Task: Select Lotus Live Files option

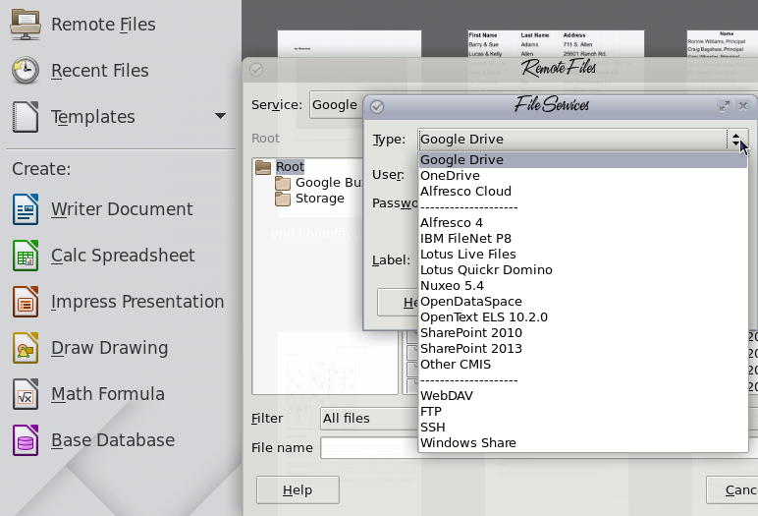Action: point(582,255)
